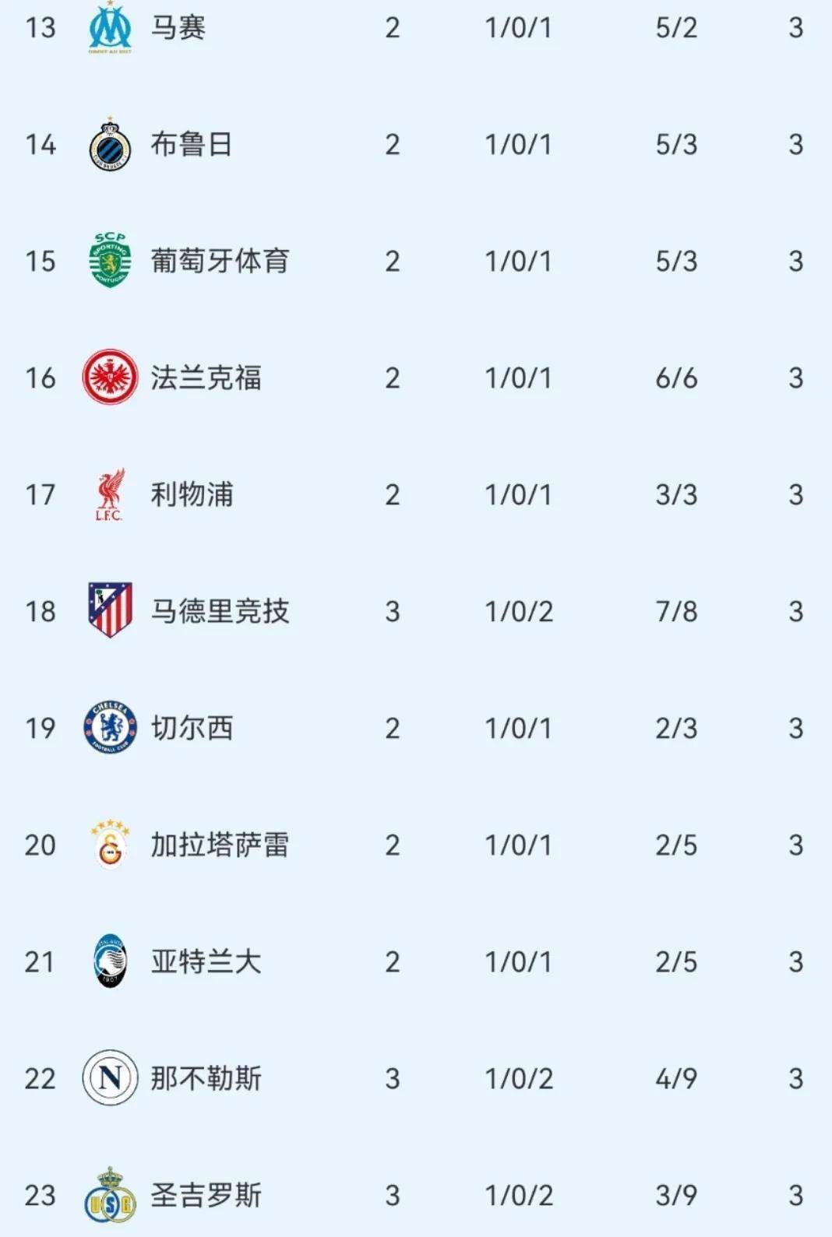This screenshot has width=832, height=1237.
Task: Click the Atalanta club crest
Action: point(110,961)
